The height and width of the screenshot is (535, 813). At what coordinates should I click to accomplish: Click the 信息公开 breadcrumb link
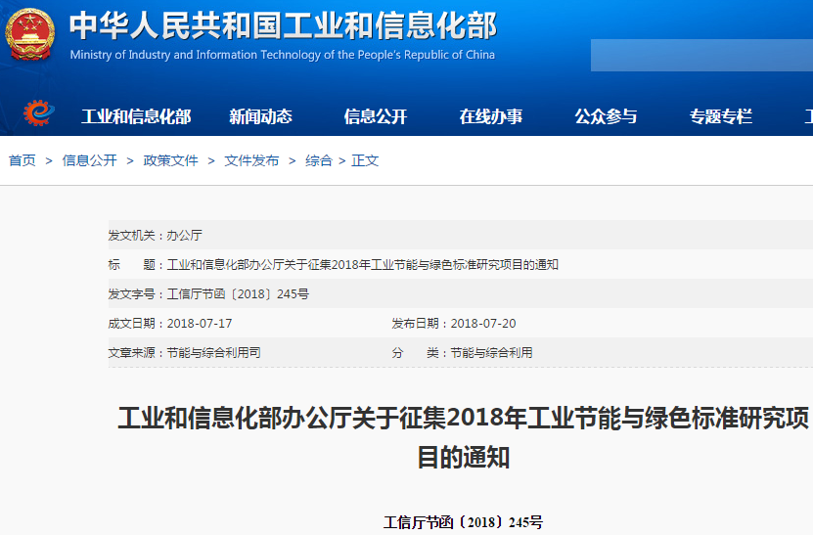[90, 160]
